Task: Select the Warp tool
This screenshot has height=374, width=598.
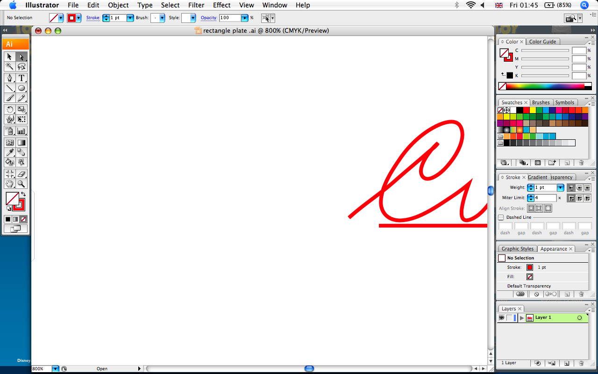Action: [10, 119]
